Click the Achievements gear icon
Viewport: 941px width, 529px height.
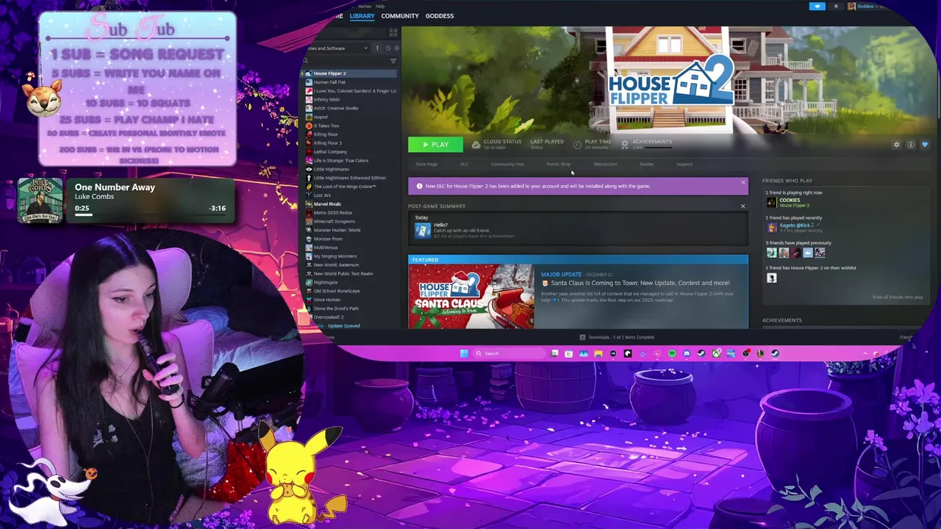(x=625, y=145)
